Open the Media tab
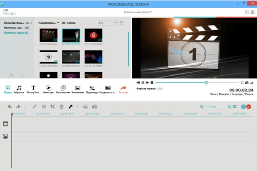 point(8,89)
